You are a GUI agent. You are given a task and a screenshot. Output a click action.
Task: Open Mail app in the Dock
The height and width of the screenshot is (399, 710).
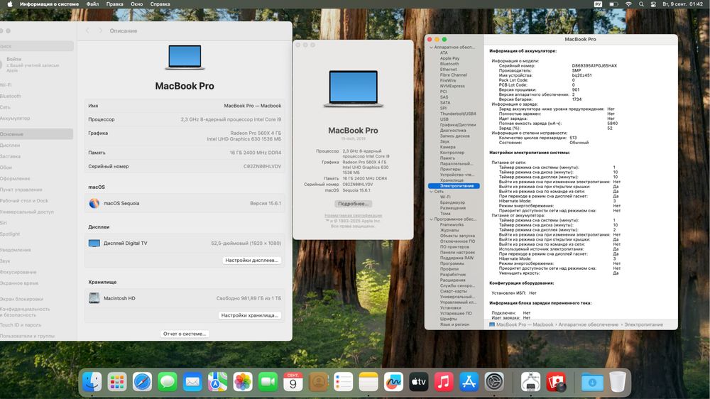click(192, 382)
